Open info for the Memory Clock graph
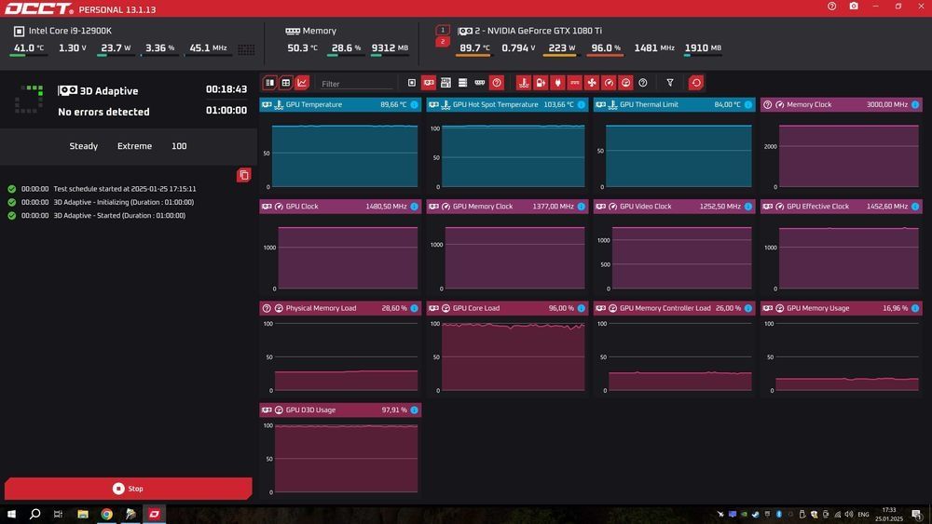The image size is (932, 524). [x=915, y=104]
